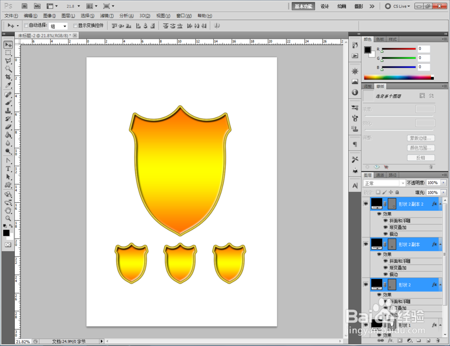Toggle 斜面和浮雕 effect under 形状 2 副本 2
The height and width of the screenshot is (346, 450).
pyautogui.click(x=386, y=221)
